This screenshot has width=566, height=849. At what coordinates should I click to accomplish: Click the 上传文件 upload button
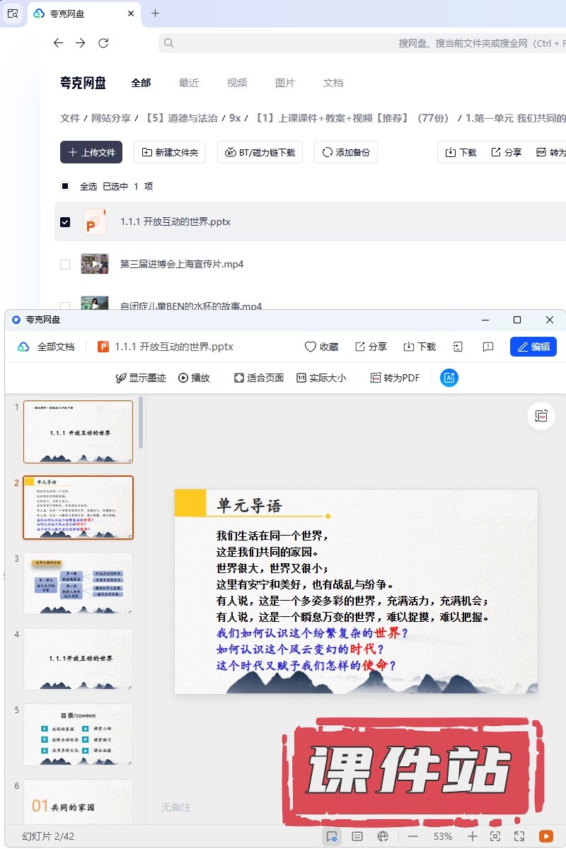(91, 152)
